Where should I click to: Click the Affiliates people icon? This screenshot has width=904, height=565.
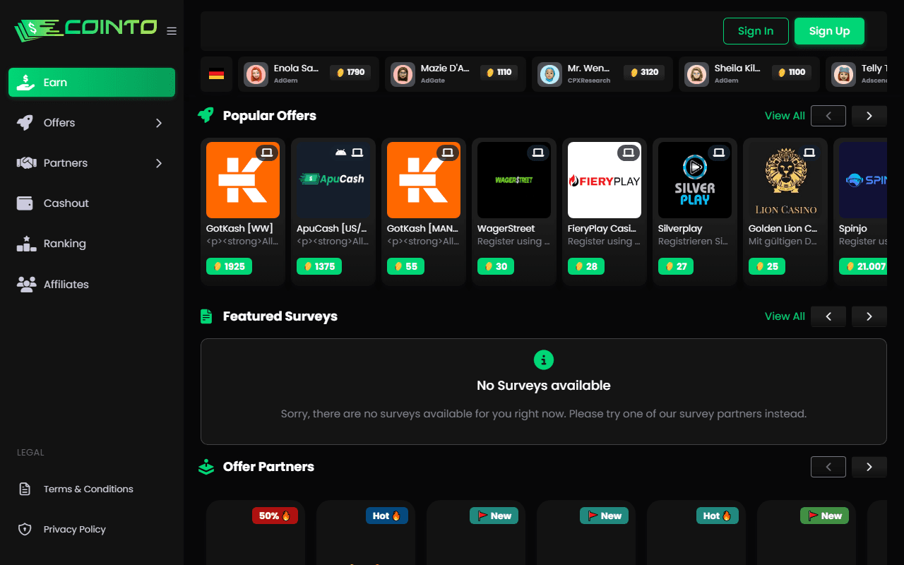(26, 285)
